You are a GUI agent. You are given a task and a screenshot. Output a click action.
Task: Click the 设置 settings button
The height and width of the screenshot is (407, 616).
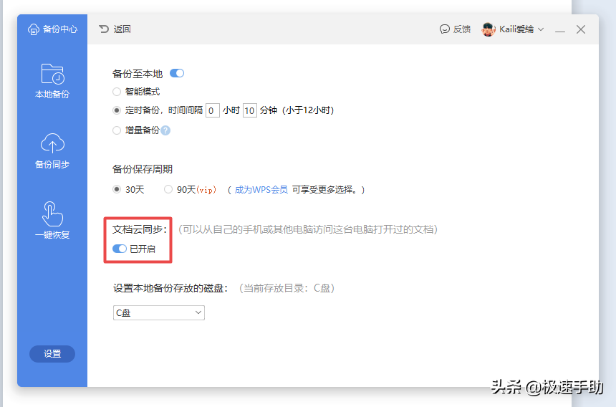[52, 354]
